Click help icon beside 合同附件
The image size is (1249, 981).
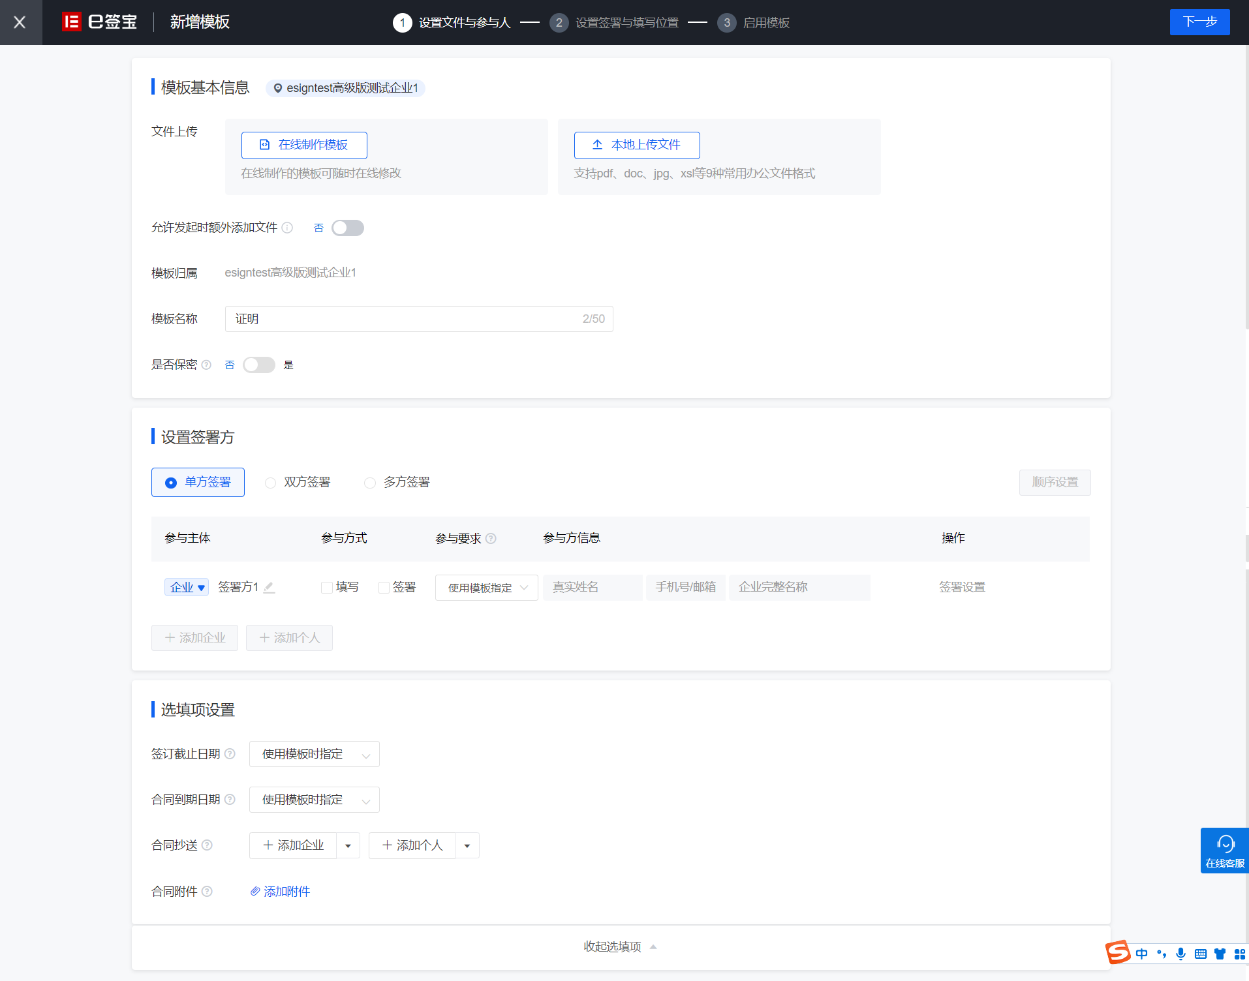pyautogui.click(x=207, y=892)
